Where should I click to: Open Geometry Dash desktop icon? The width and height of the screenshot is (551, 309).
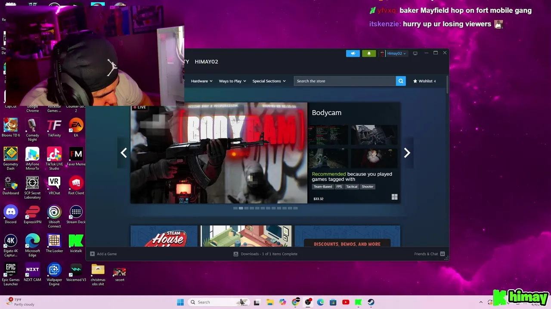[x=11, y=158]
